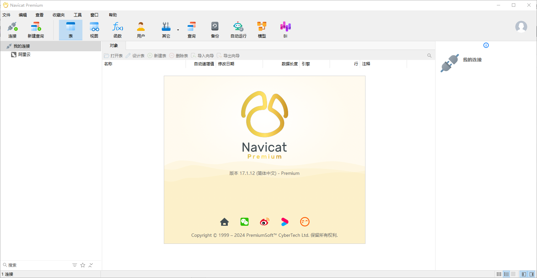Toggle the left navigation pane visibility
This screenshot has width=537, height=278.
pyautogui.click(x=524, y=274)
